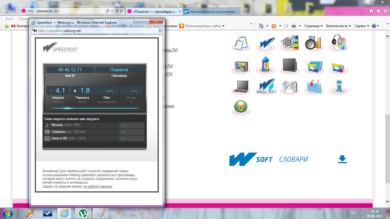
Task: Click the RSS feeds icon in command bar
Action: coord(274,26)
